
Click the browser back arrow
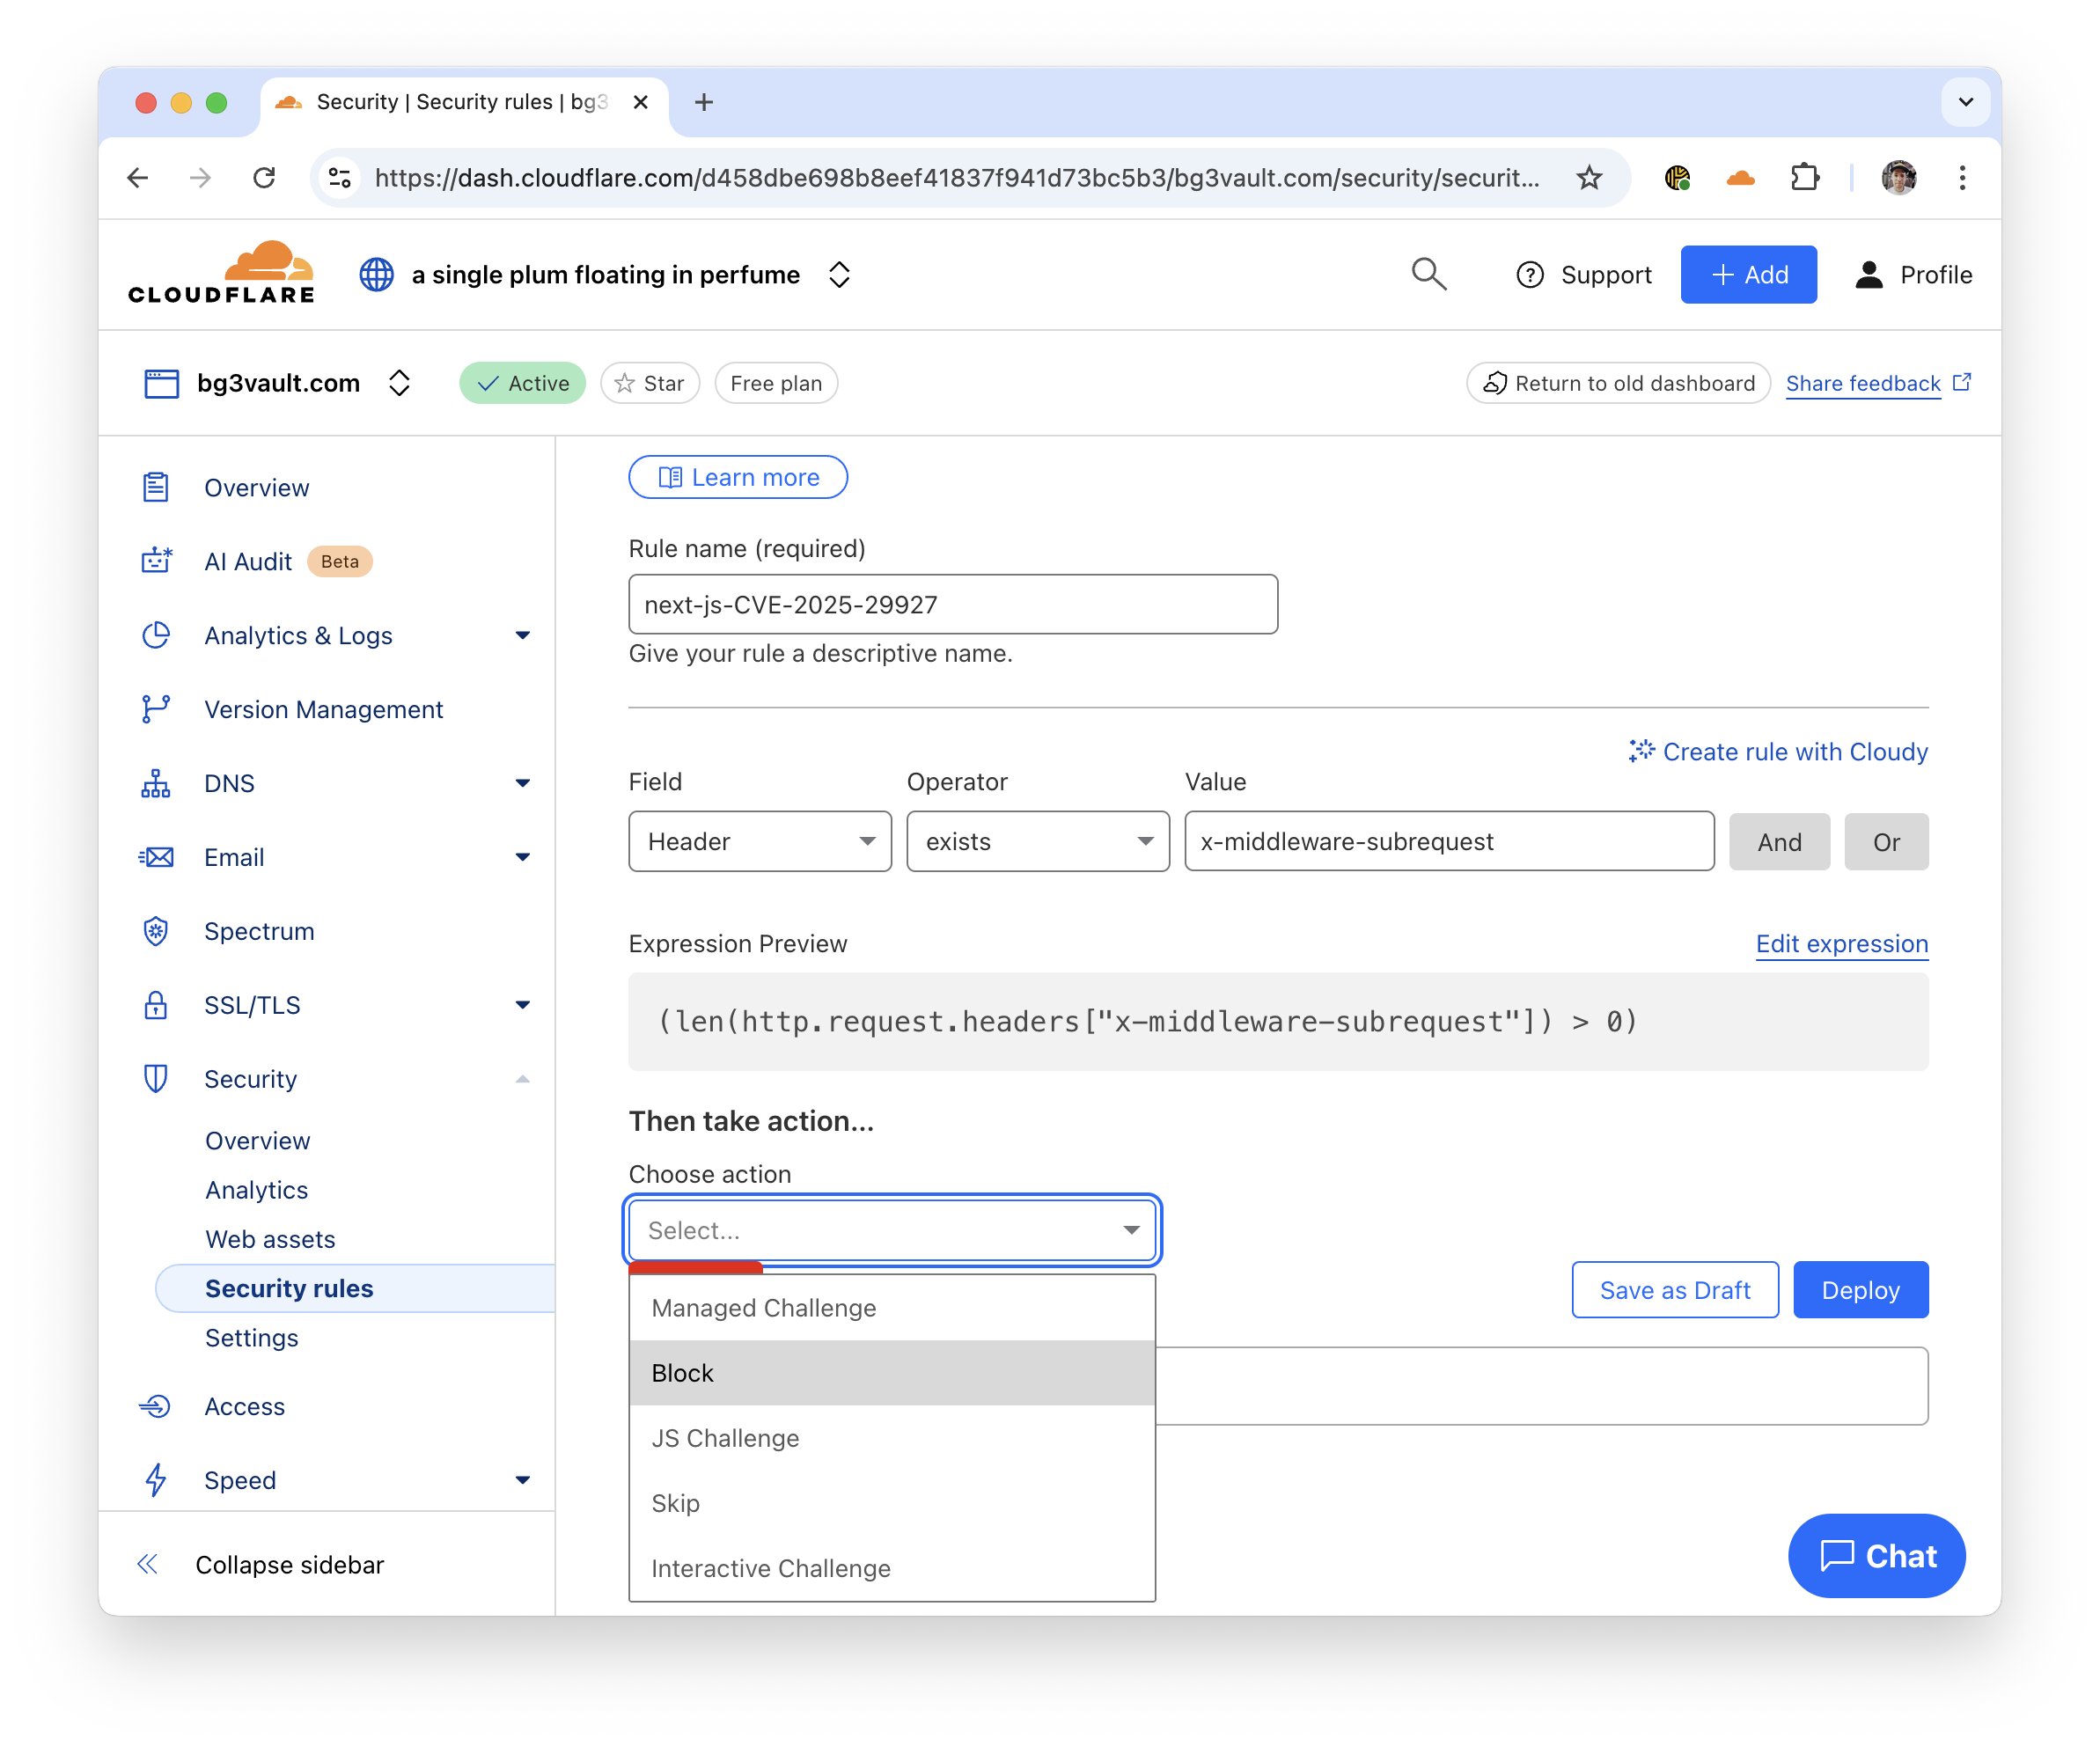coord(138,178)
